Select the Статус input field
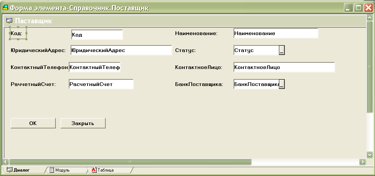375x176 pixels. click(256, 51)
